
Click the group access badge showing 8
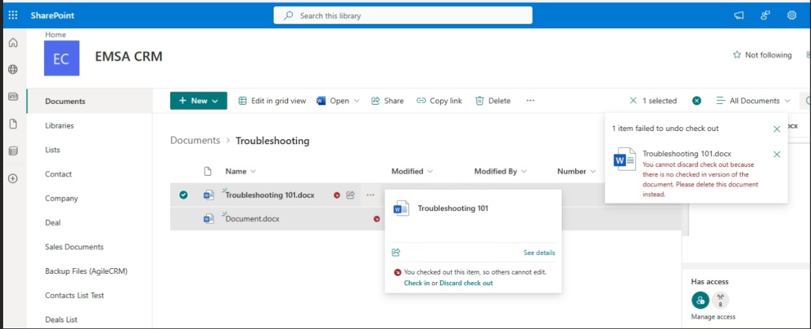(721, 300)
